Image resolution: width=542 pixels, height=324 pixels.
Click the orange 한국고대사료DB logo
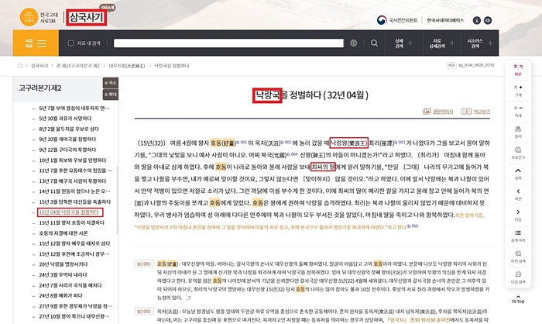[x=29, y=17]
